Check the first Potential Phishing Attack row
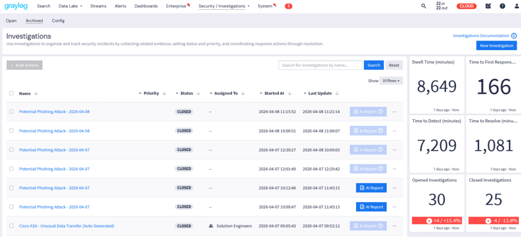521x237 pixels. point(11,112)
